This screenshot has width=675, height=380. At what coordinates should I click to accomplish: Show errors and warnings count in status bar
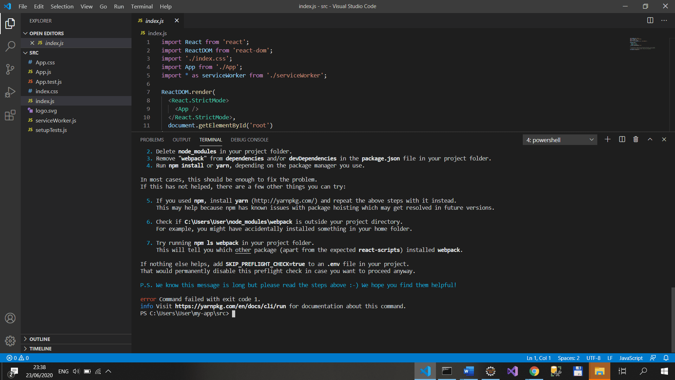18,358
